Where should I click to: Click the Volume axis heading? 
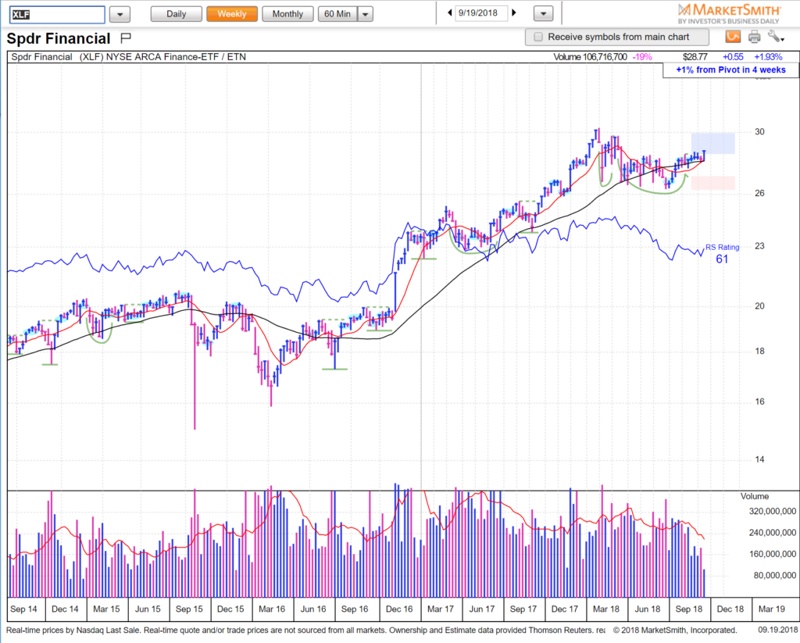754,496
